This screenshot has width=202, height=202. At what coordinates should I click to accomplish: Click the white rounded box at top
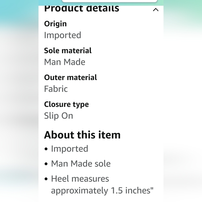pos(110,1)
